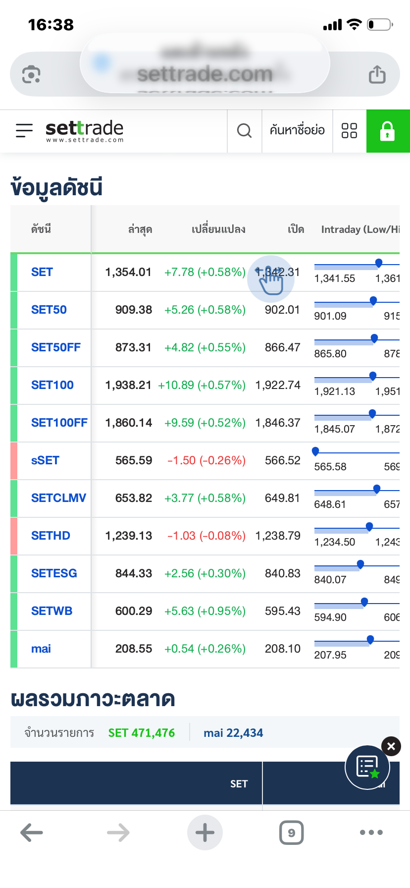Tap the browser share icon
410x888 pixels.
tap(377, 75)
